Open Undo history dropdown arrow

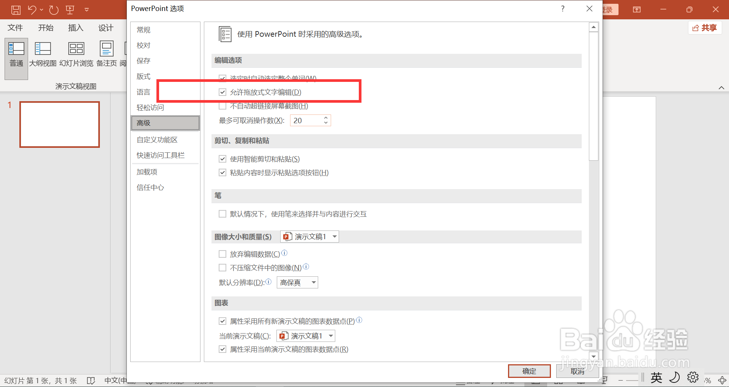41,10
